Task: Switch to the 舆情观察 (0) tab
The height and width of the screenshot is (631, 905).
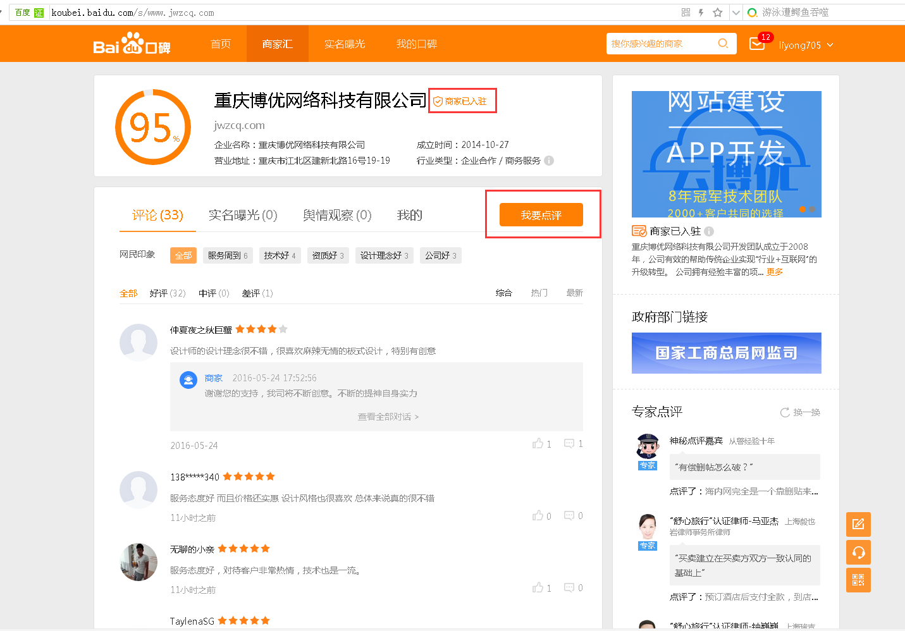Action: click(337, 215)
